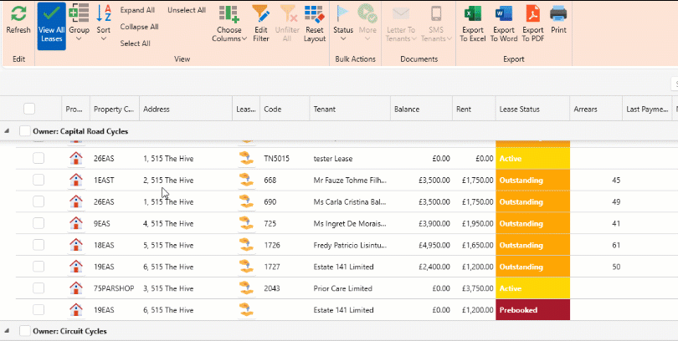Click the property house icon for 1EAST
The height and width of the screenshot is (341, 678).
click(75, 180)
